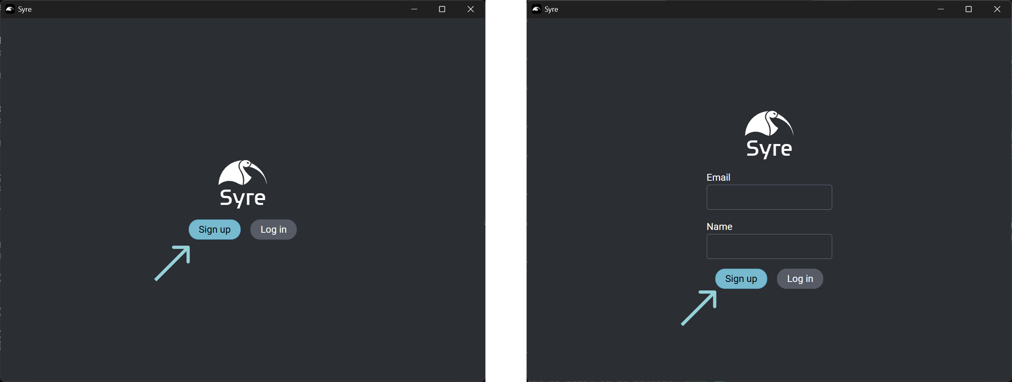The image size is (1012, 382).
Task: Click the Syre title text in right window
Action: (551, 9)
